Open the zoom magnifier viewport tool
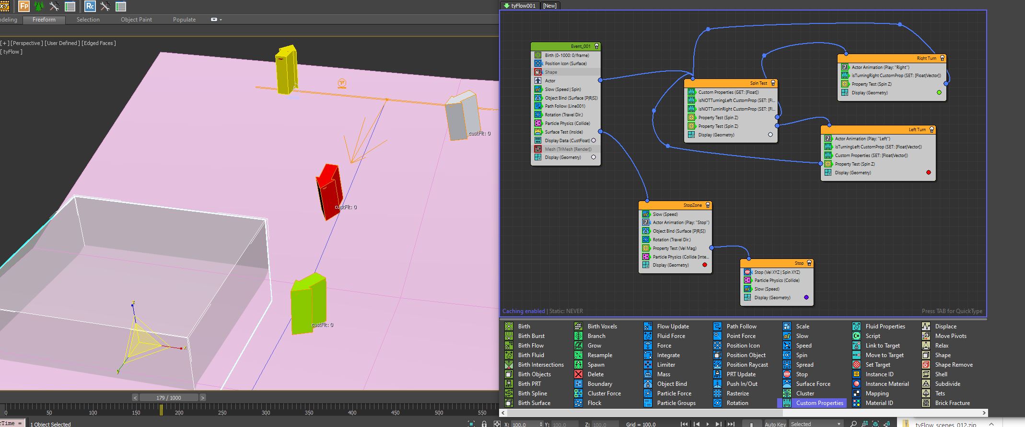Image resolution: width=1025 pixels, height=427 pixels. [x=853, y=424]
